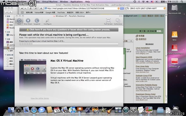The width and height of the screenshot is (186, 116).
Task: Click the Suspend moon icon
Action: click(37, 21)
